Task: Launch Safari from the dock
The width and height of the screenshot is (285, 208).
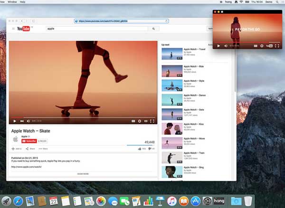Action: [18, 201]
